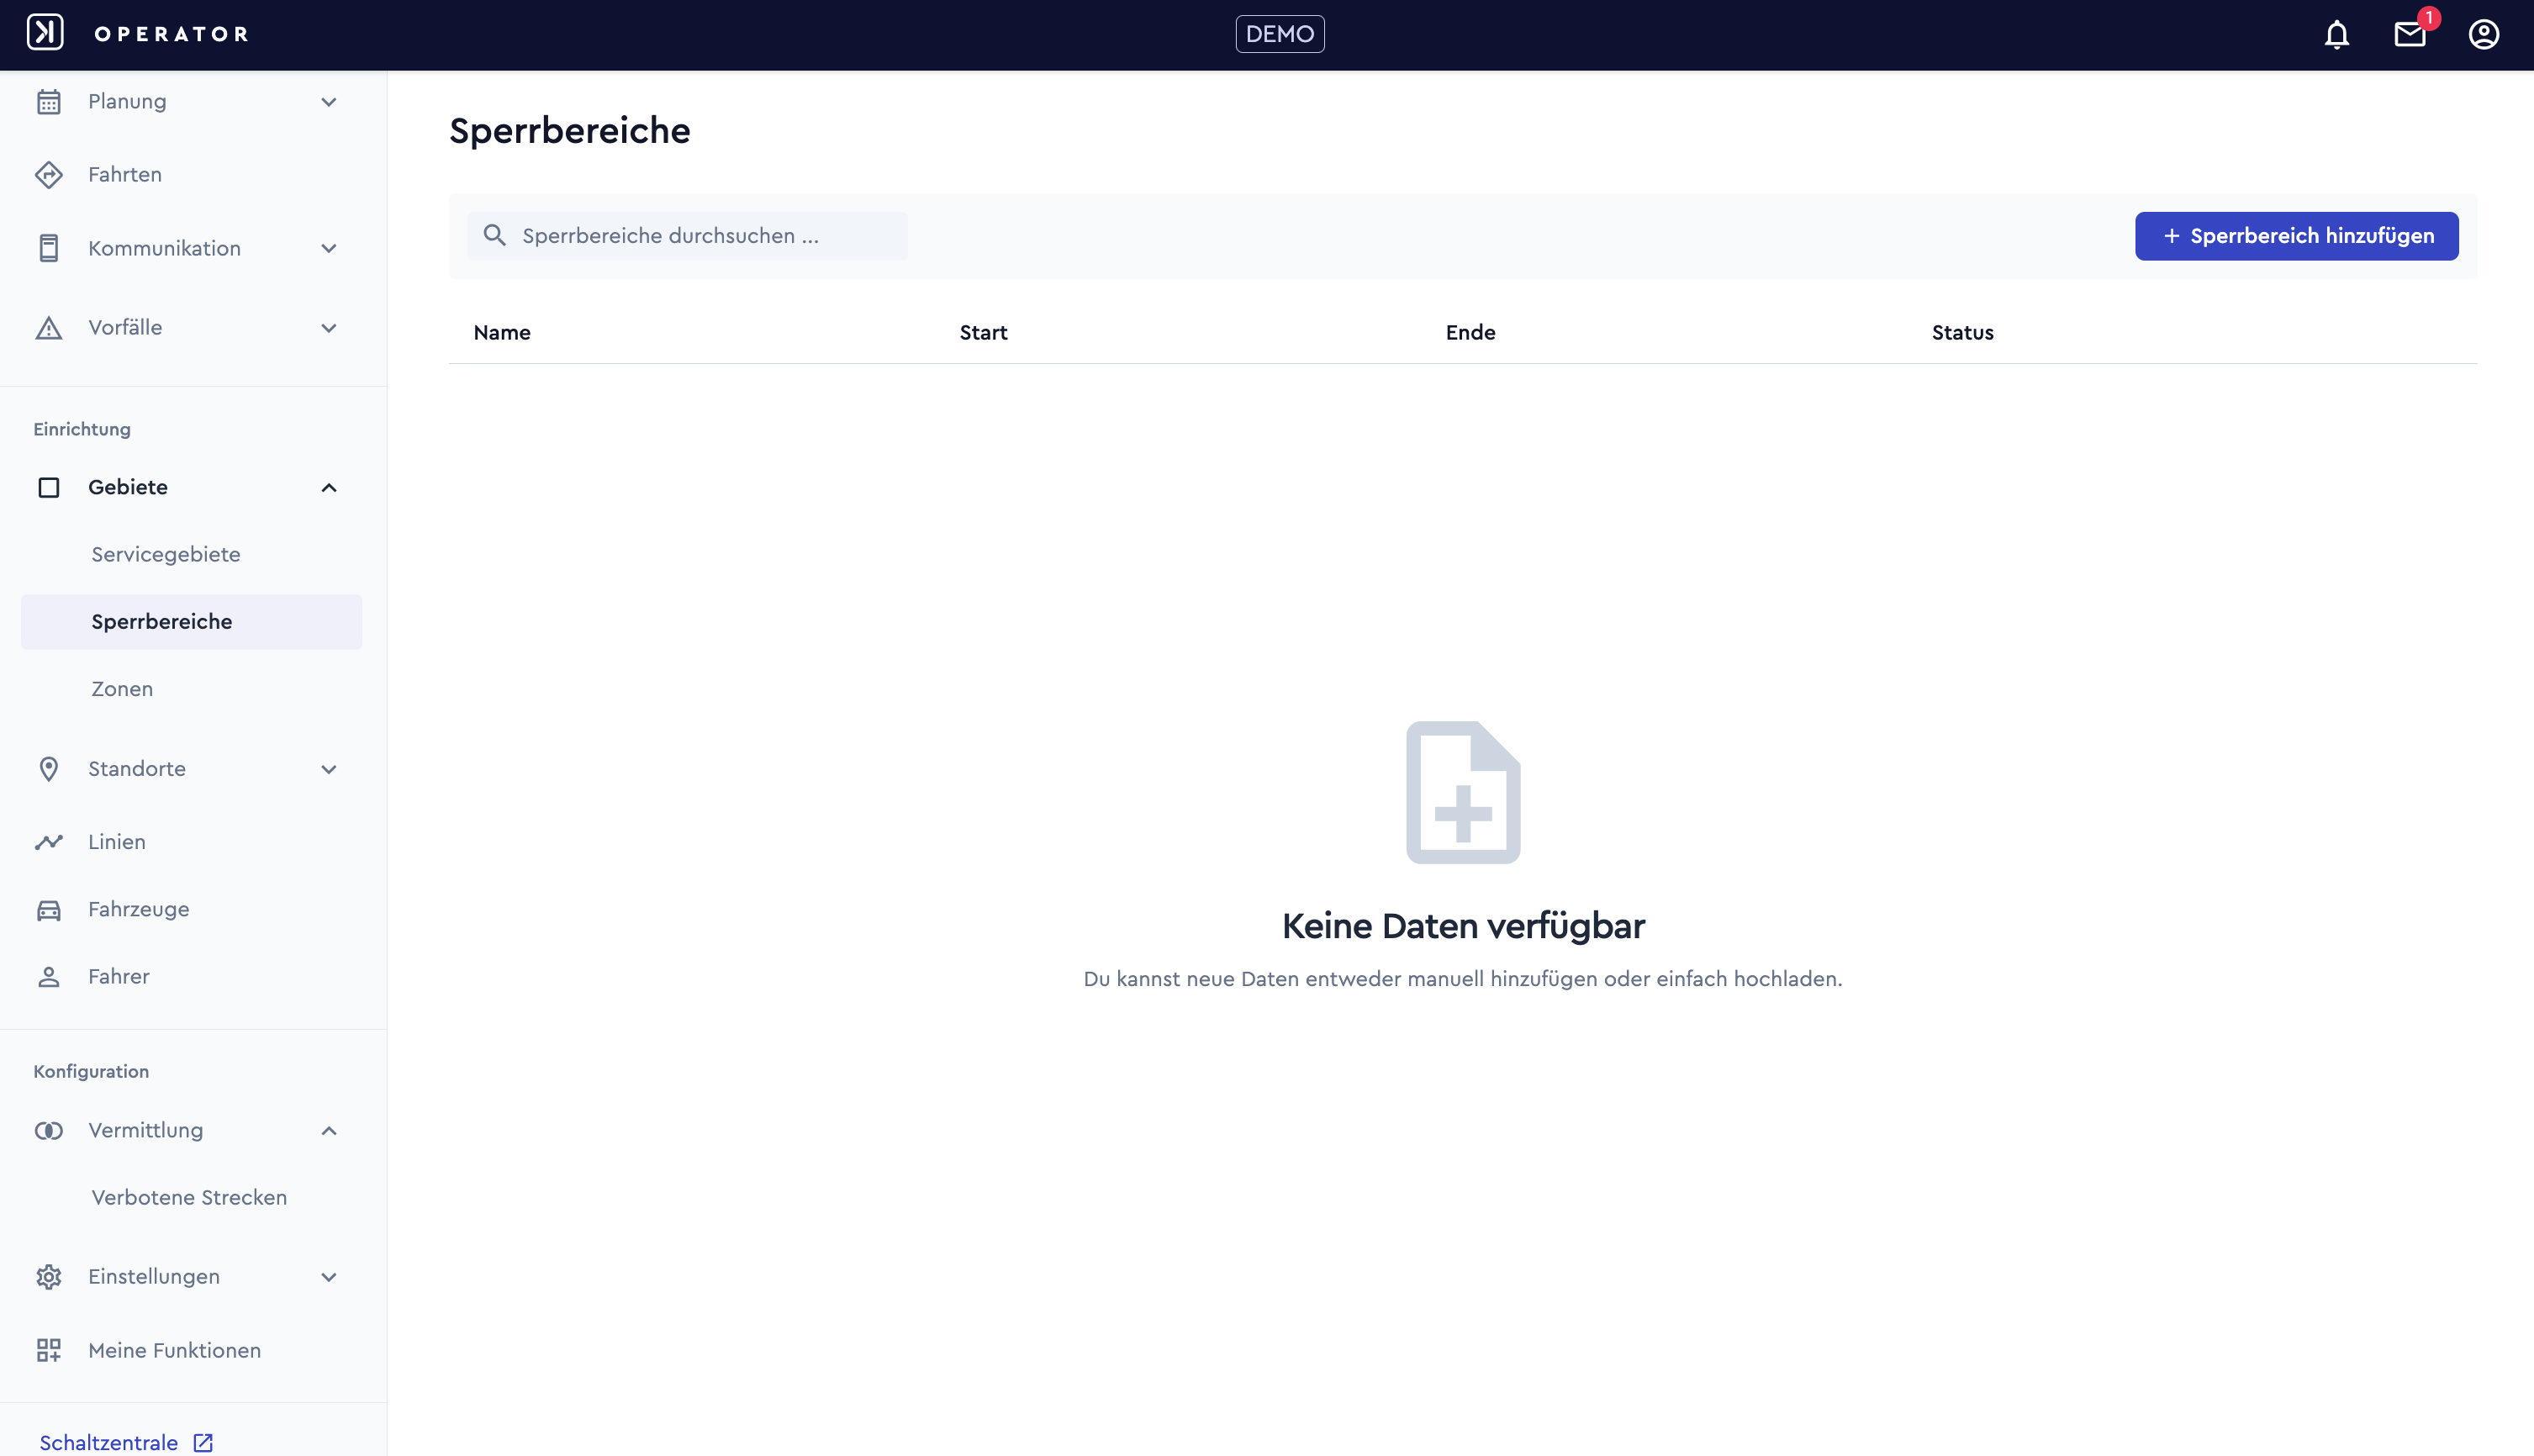Click the Status column header

1962,333
